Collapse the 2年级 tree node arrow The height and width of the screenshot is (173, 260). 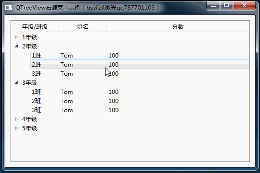[16, 46]
